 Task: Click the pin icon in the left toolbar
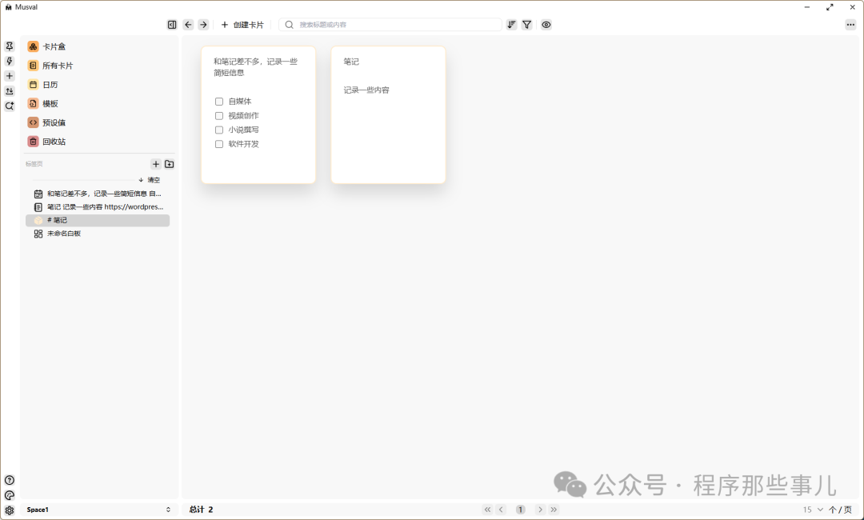[9, 46]
